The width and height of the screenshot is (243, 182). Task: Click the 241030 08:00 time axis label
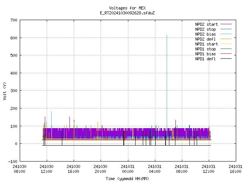[19, 169]
